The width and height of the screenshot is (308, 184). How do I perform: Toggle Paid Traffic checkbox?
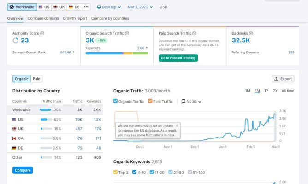pos(150,101)
